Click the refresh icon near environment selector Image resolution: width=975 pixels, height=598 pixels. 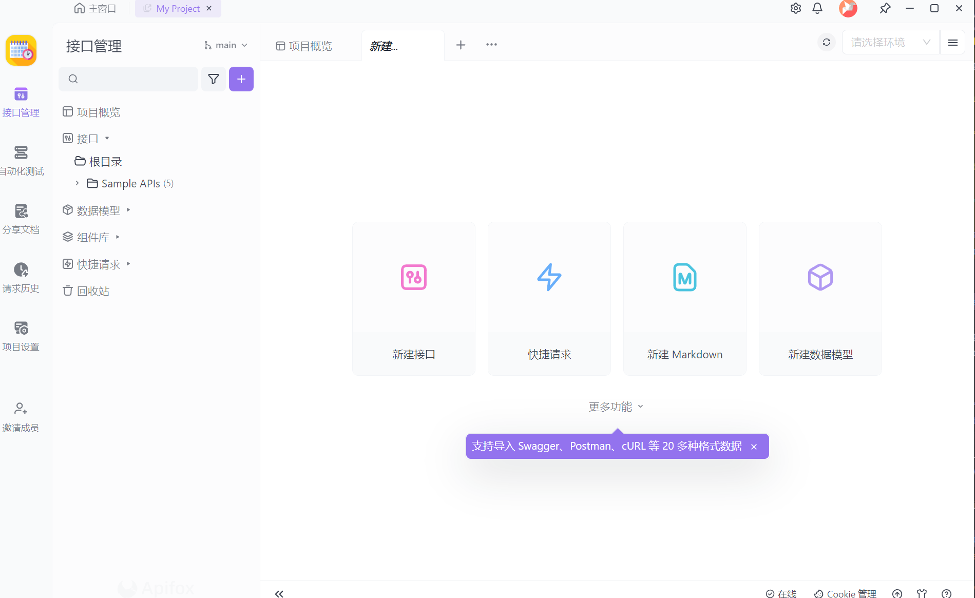[827, 43]
